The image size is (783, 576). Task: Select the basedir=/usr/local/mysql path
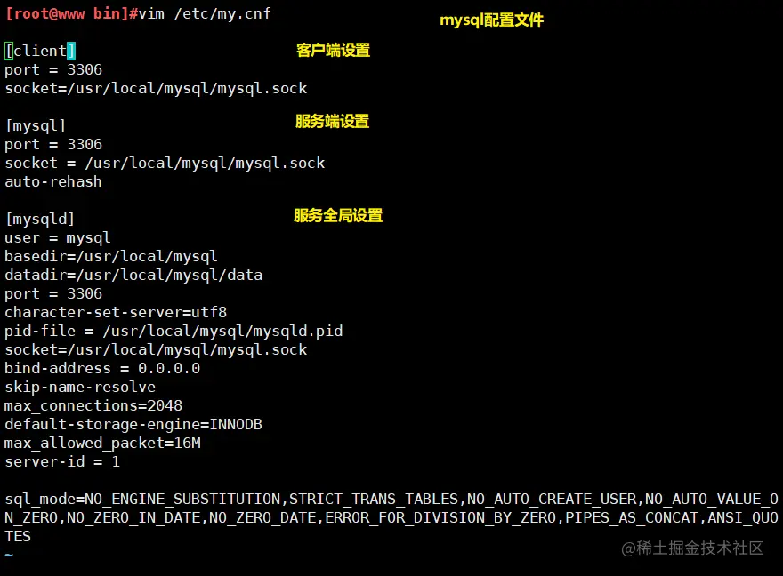point(109,256)
